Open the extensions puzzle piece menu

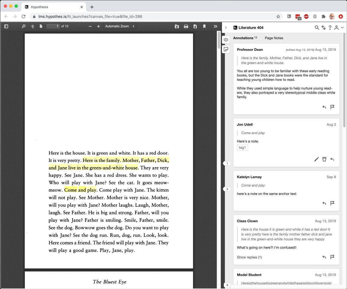[x=324, y=17]
